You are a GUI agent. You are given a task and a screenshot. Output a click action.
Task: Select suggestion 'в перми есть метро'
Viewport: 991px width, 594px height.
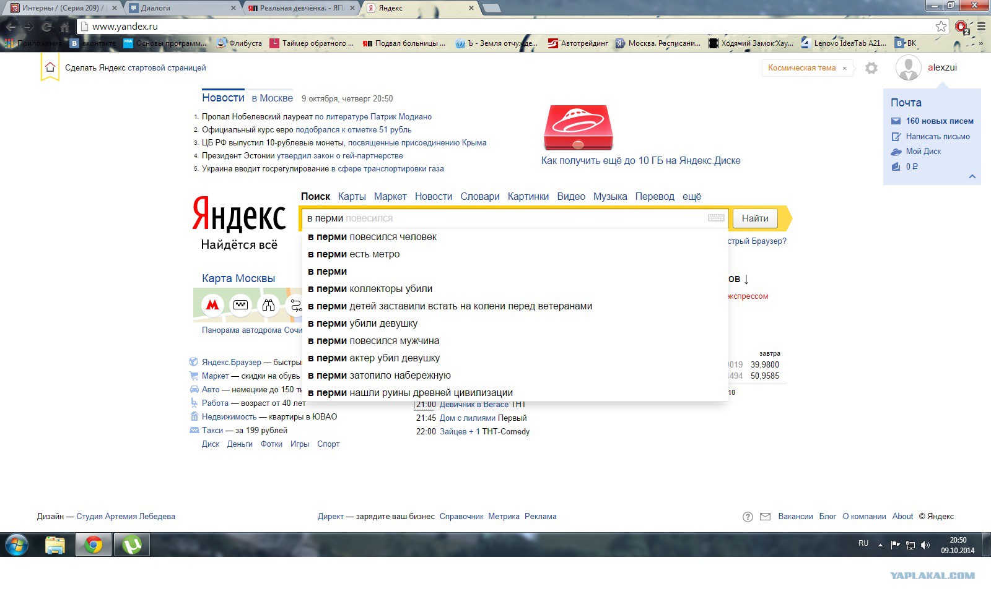(x=515, y=254)
